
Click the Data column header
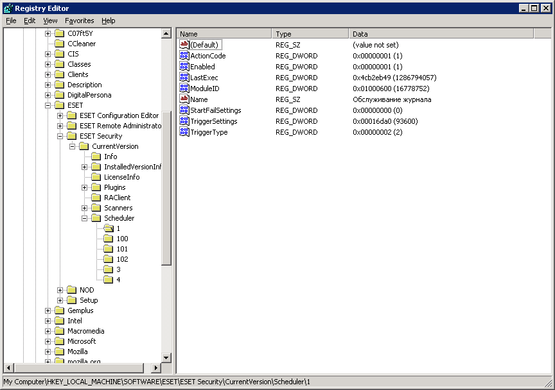tap(441, 33)
